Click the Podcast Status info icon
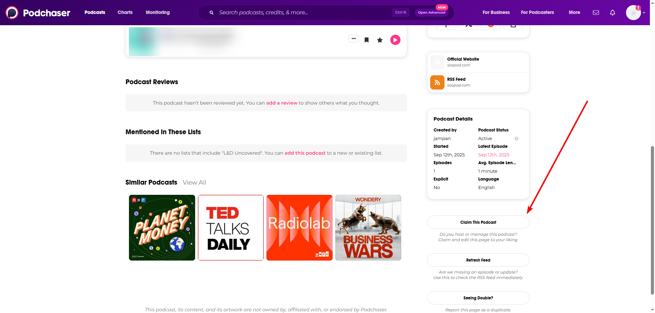The width and height of the screenshot is (655, 313). coord(516,139)
